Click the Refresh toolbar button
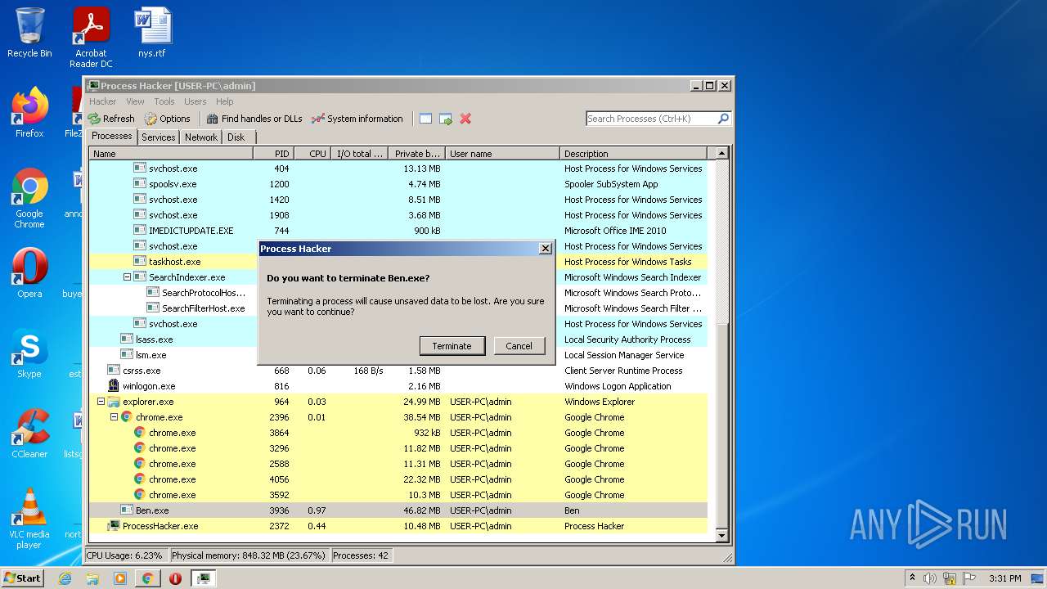This screenshot has width=1047, height=589. [x=111, y=119]
